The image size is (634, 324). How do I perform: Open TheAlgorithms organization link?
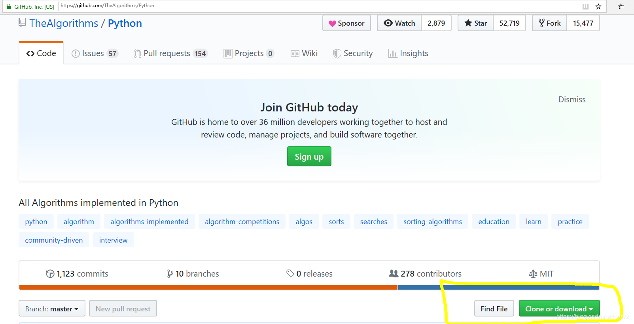tap(64, 23)
